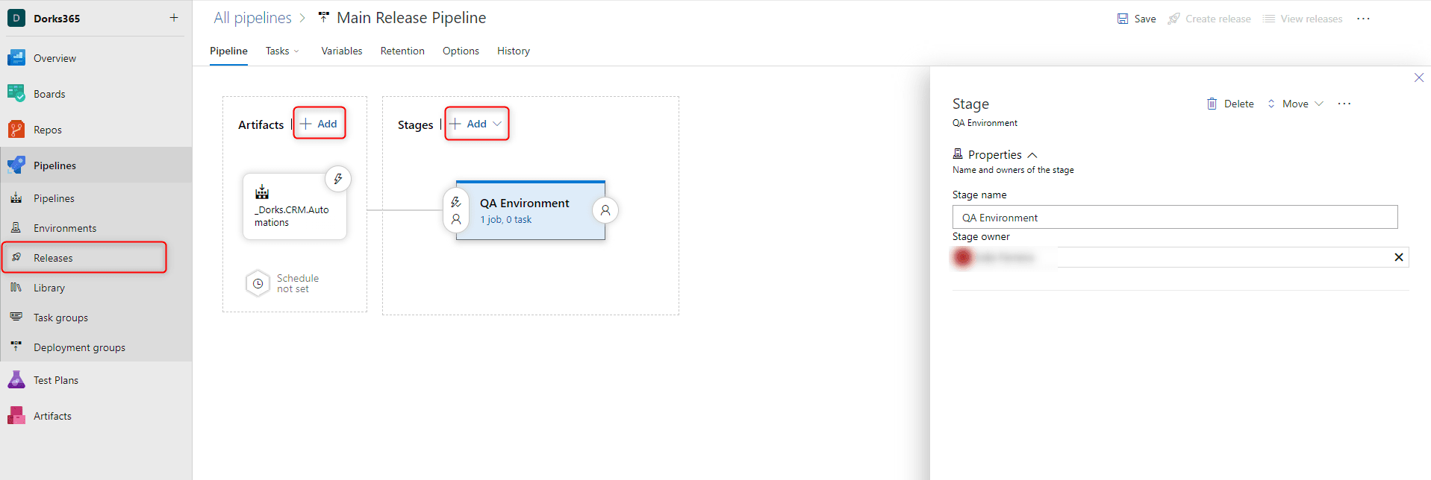Click the trash icon to delete stage

pos(1212,104)
